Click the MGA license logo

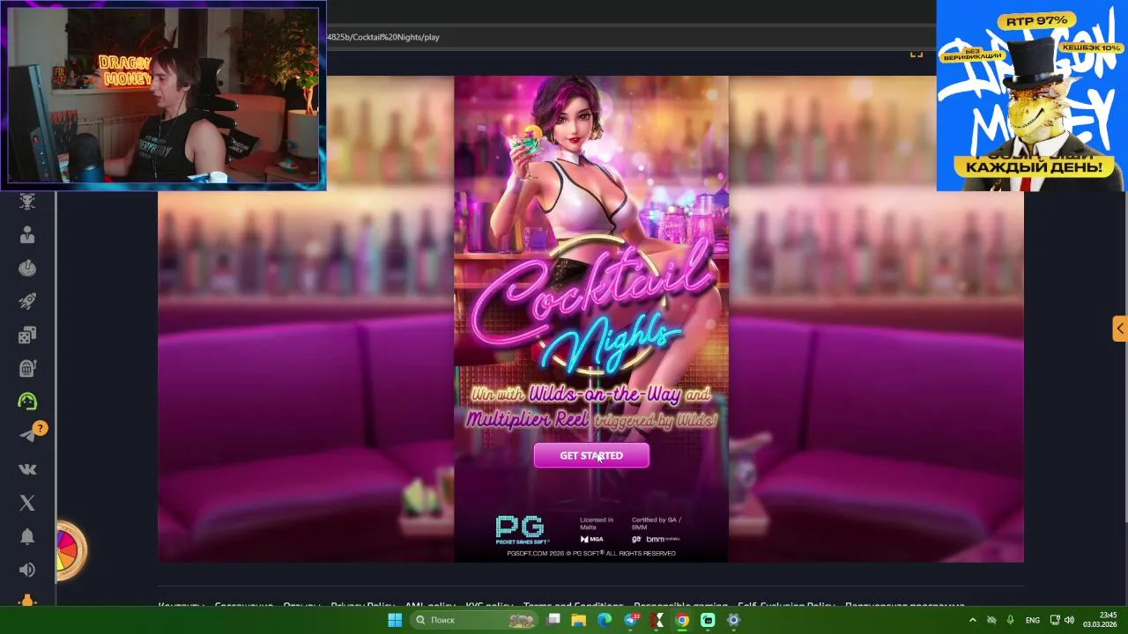tap(591, 539)
